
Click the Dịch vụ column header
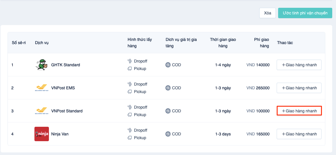click(x=42, y=43)
